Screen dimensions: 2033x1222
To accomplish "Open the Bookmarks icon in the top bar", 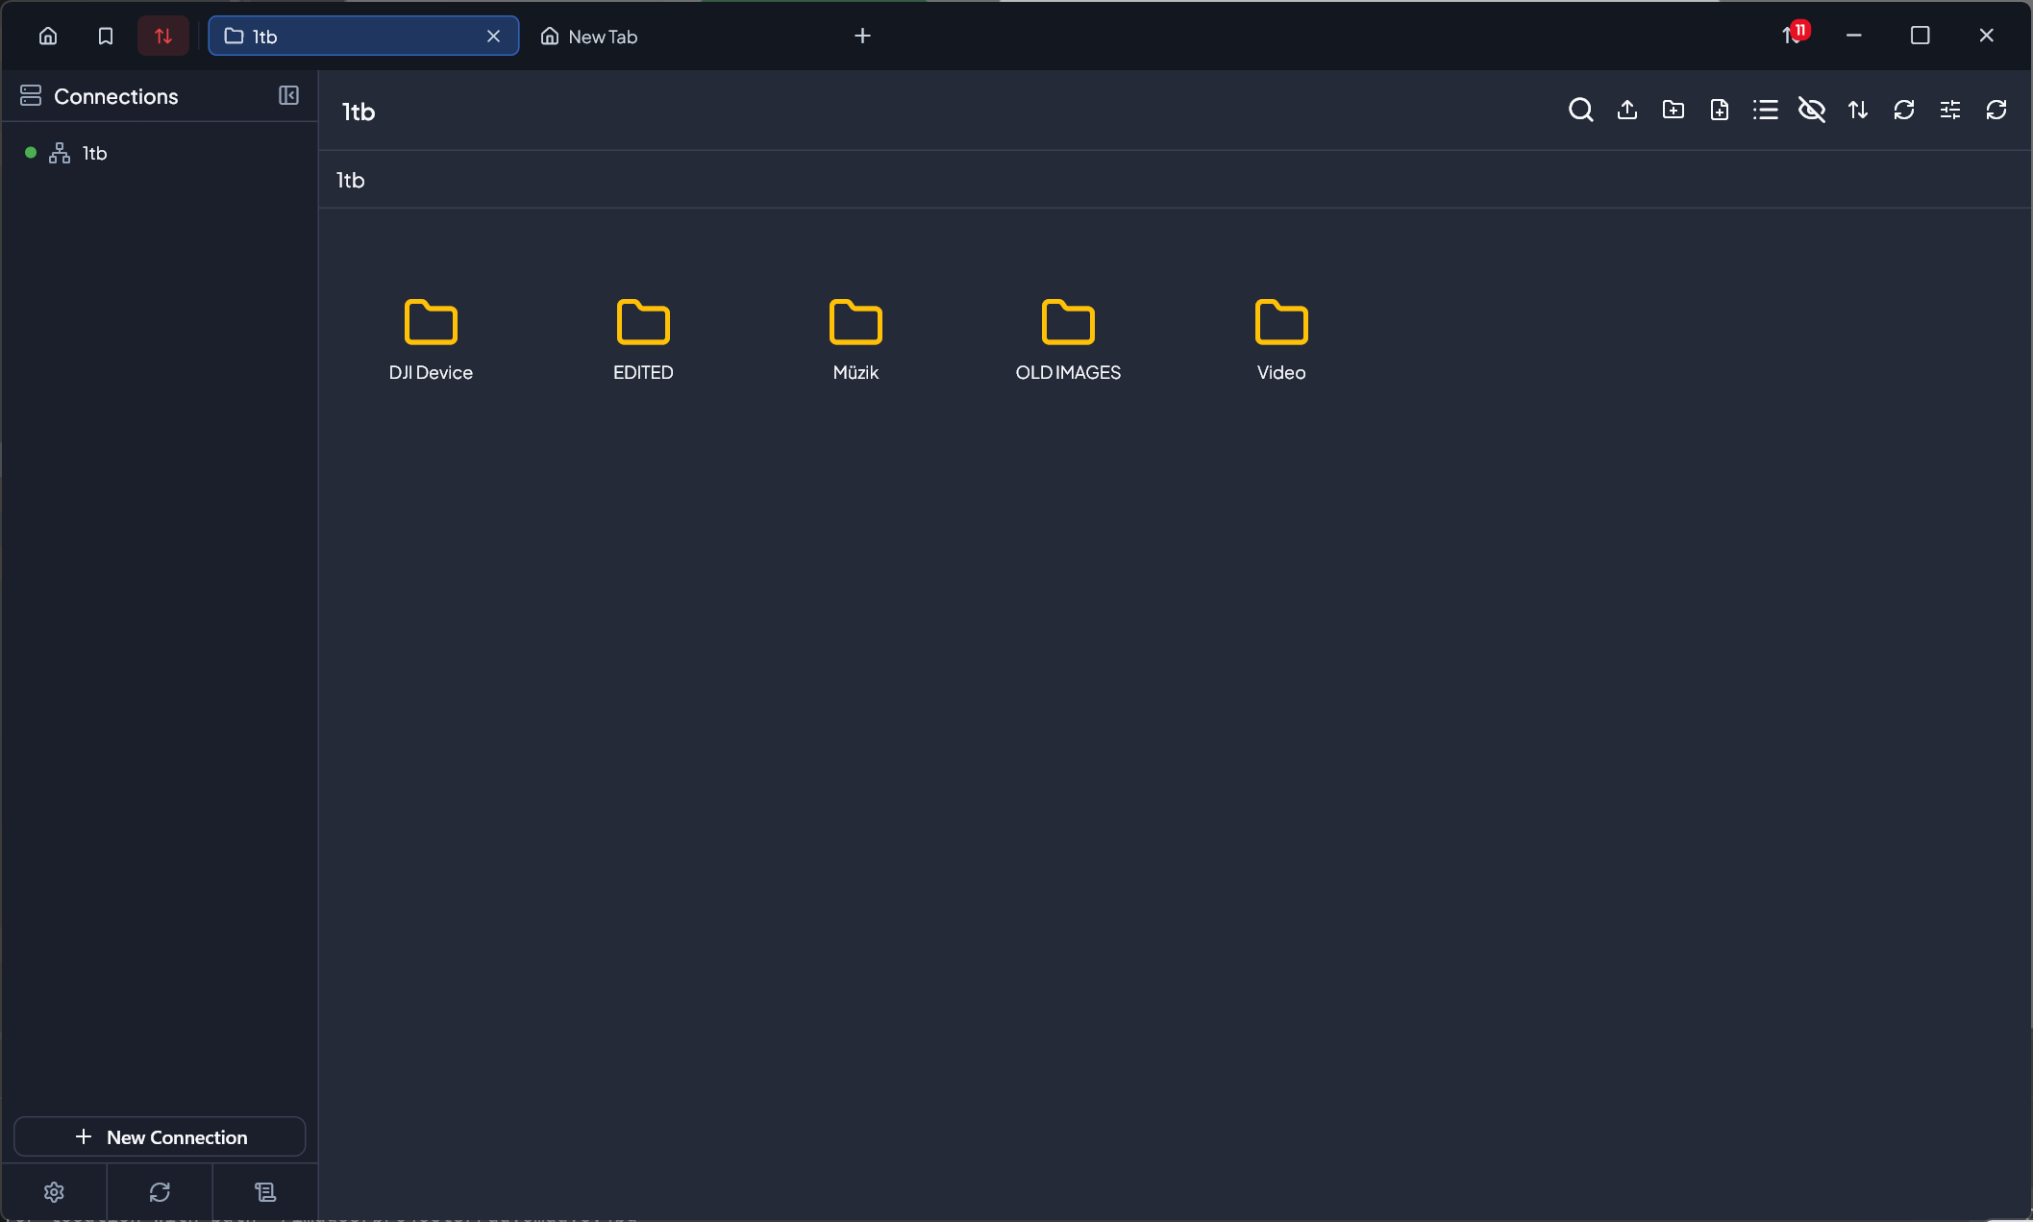I will tap(106, 37).
